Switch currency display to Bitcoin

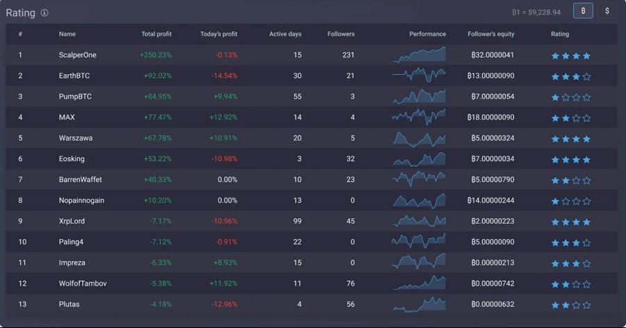(583, 11)
